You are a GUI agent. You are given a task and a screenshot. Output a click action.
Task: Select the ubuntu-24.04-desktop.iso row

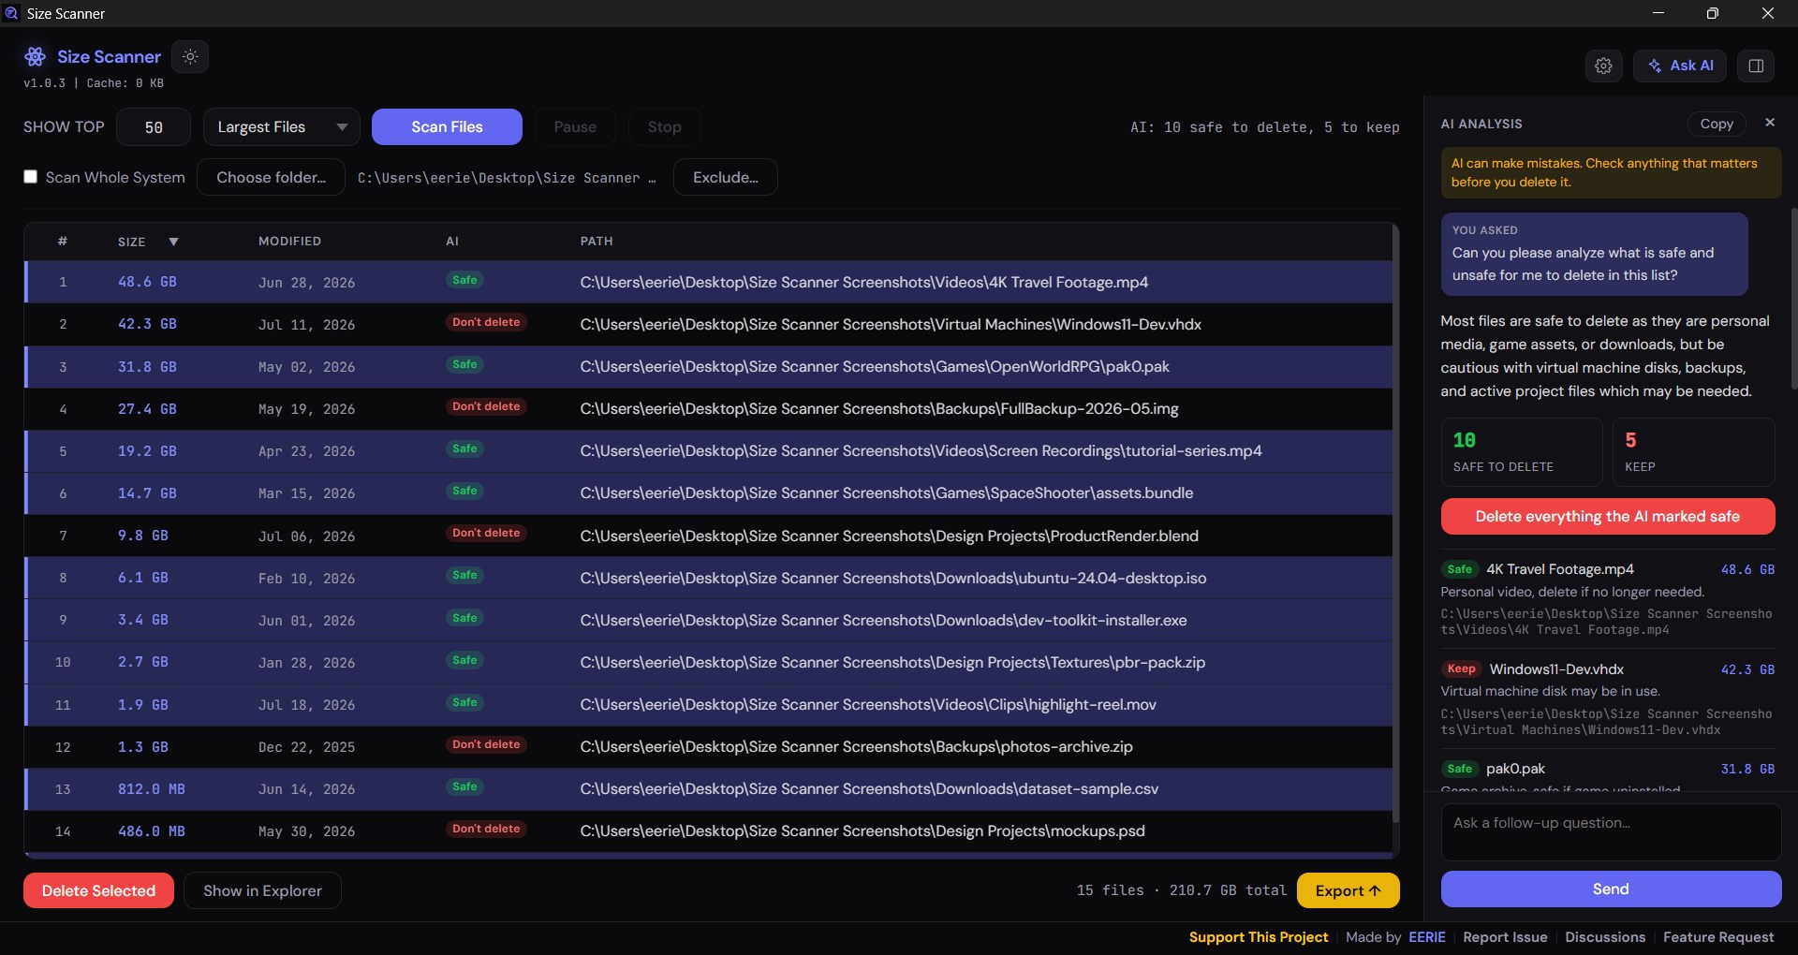tap(708, 578)
